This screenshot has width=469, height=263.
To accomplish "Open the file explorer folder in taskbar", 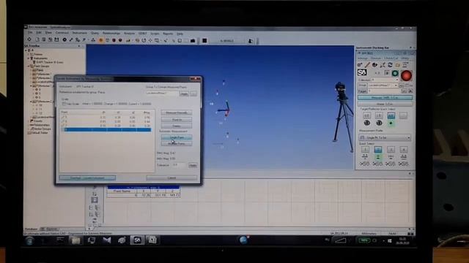I will (x=75, y=240).
